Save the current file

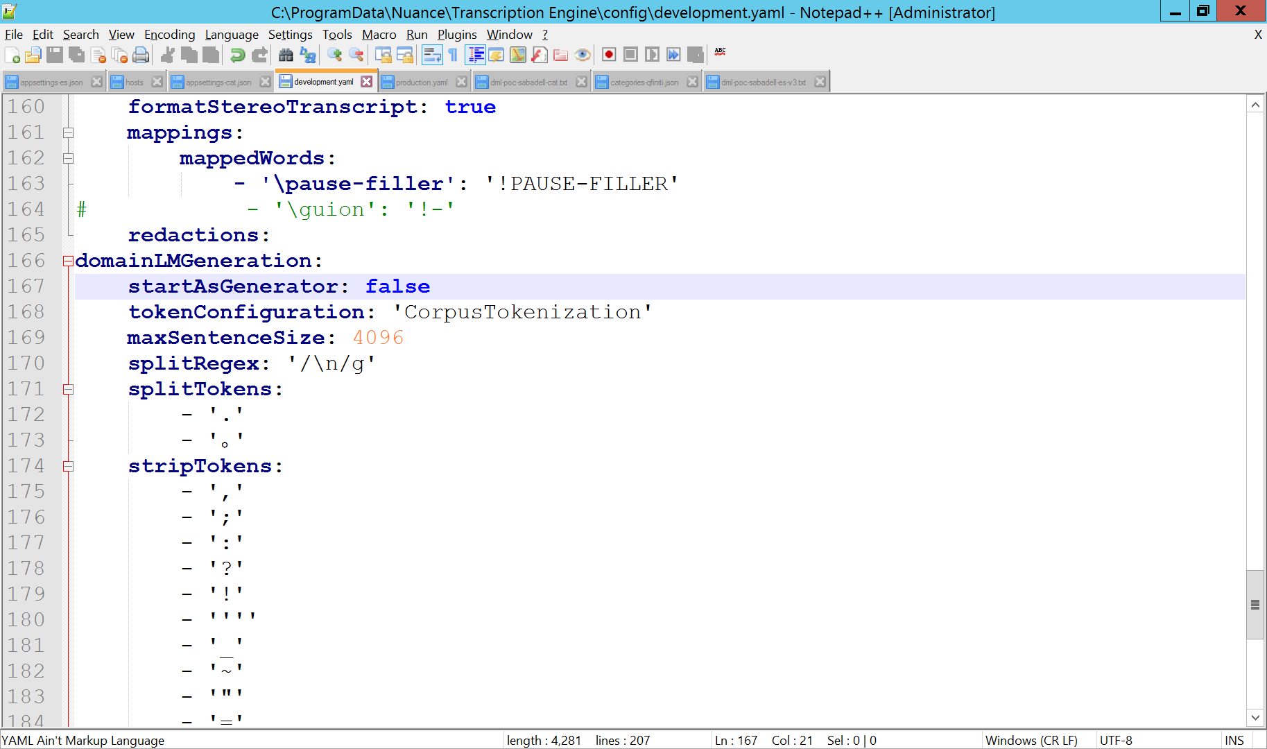[x=54, y=55]
